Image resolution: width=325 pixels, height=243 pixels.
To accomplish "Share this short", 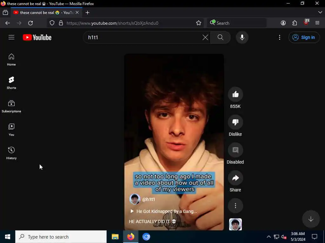I will 235,178.
